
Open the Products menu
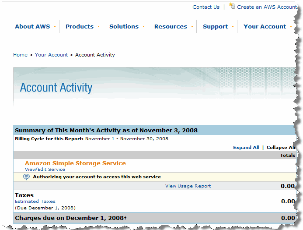[80, 26]
